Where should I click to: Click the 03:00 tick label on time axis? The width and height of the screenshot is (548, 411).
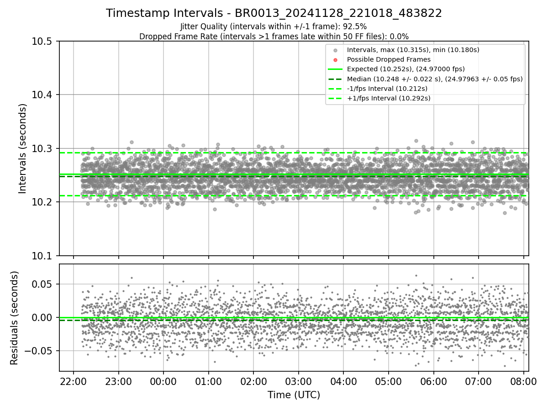point(299,380)
